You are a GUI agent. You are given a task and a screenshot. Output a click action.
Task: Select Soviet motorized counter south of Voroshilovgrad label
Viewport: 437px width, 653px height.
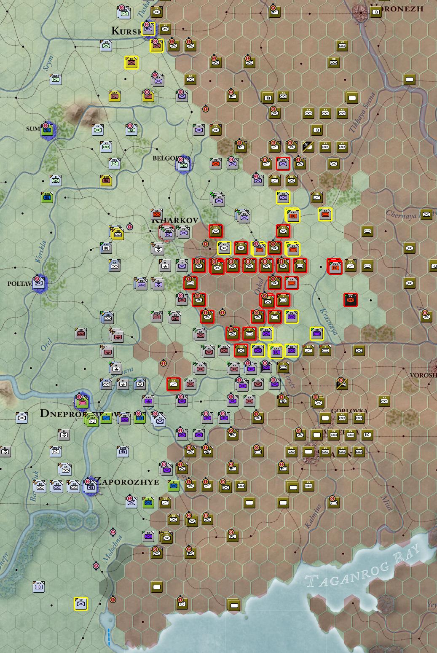(384, 401)
